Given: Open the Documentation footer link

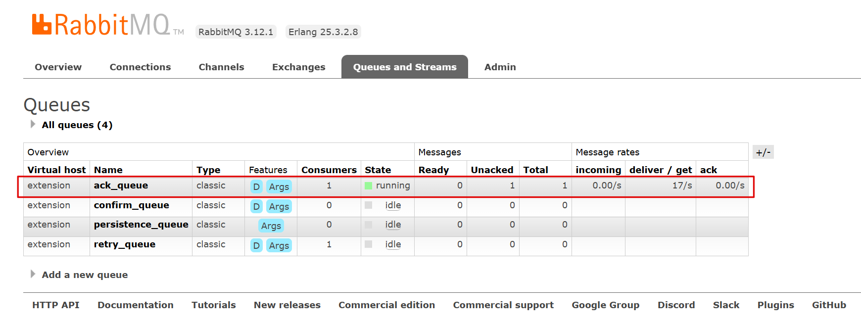Looking at the screenshot, I should (x=136, y=305).
